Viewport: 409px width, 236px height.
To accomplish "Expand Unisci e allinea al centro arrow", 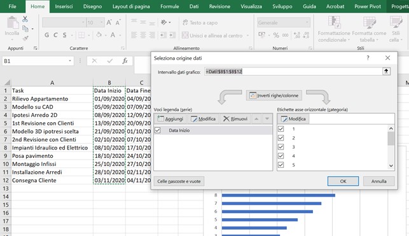I will pos(247,35).
